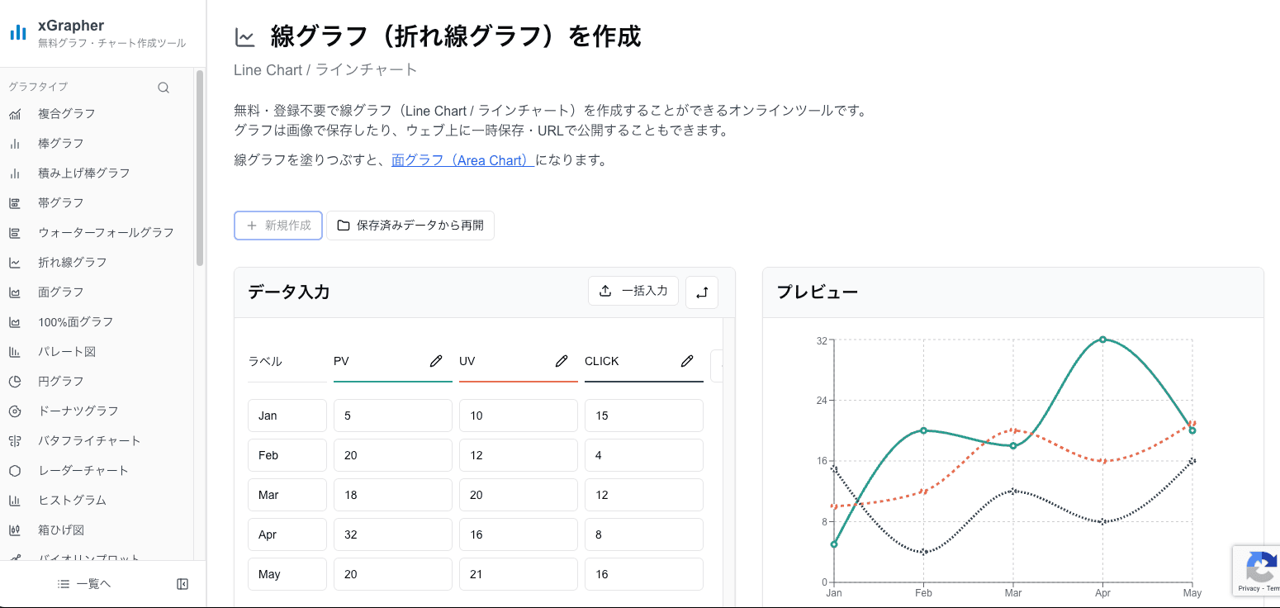Collapse the sidebar using the panel icon
This screenshot has height=608, width=1280.
pos(183,583)
